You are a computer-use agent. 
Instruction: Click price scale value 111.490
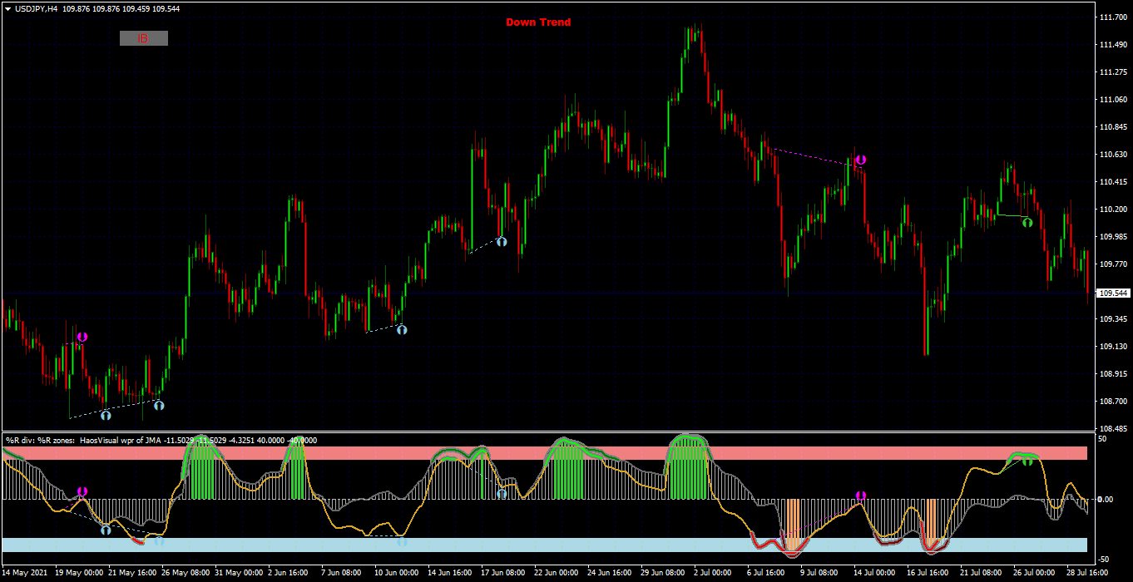pos(1112,45)
